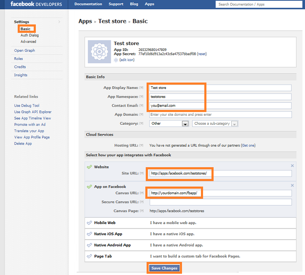The width and height of the screenshot is (305, 275).
Task: Open the Choose a sub-category dropdown
Action: [x=215, y=123]
